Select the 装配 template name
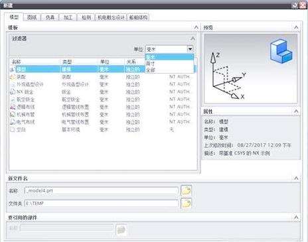The image size is (308, 242). [21, 77]
